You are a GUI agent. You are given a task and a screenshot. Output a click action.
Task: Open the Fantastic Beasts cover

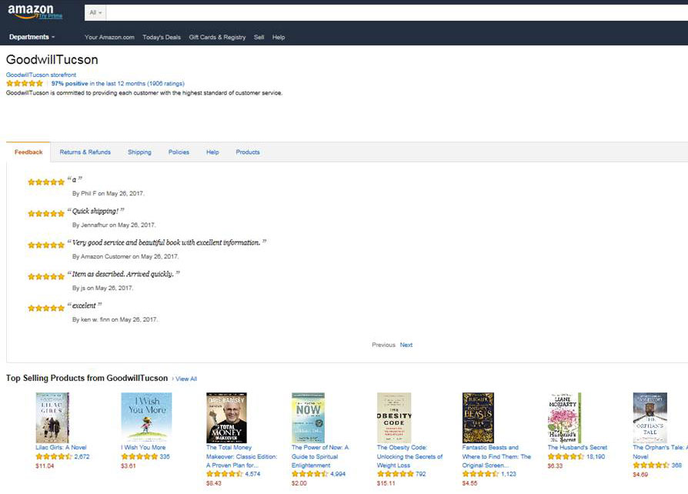[478, 418]
